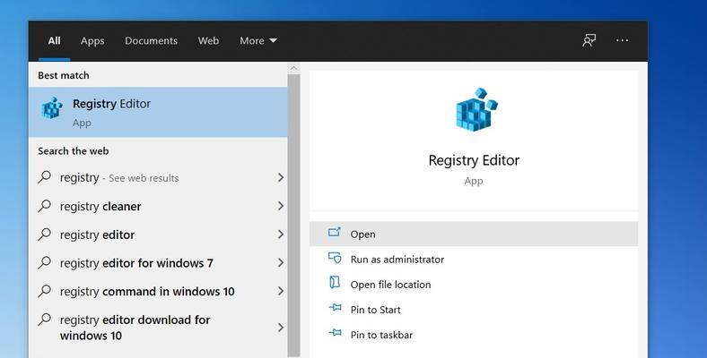This screenshot has width=707, height=358.
Task: Switch to the Apps tab
Action: click(92, 41)
